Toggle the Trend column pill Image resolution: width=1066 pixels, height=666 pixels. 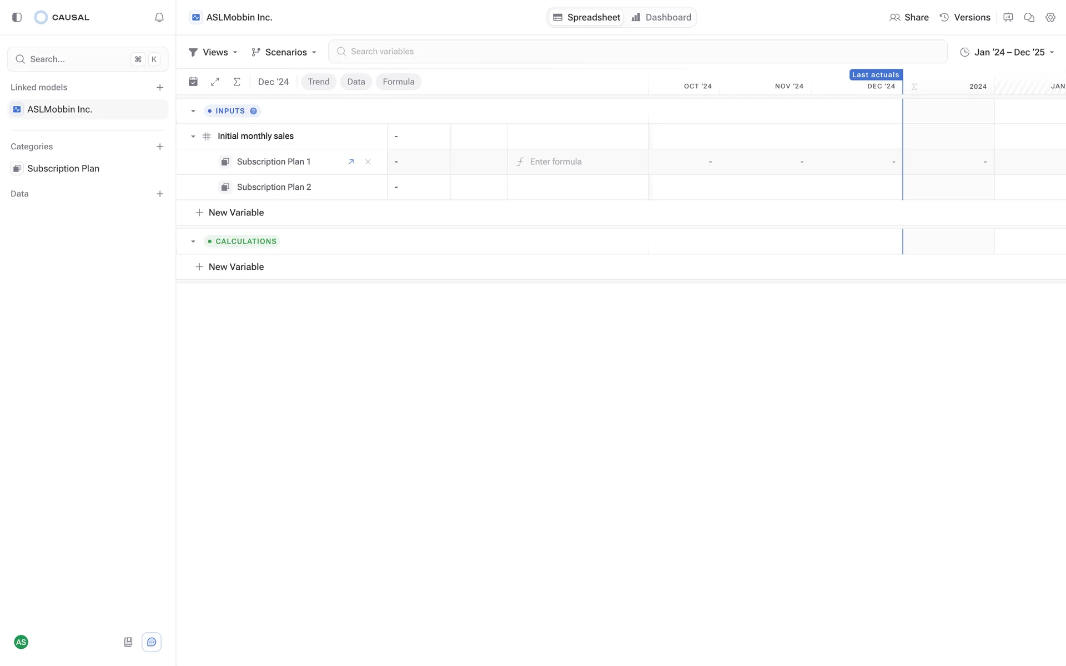point(318,82)
